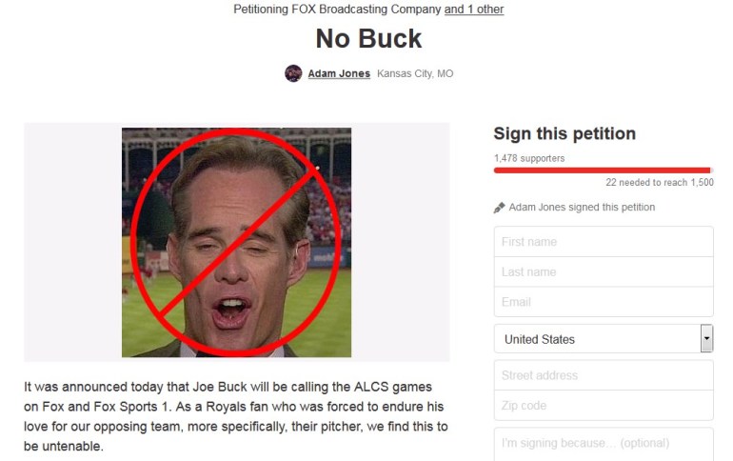Click the Street address field
This screenshot has width=733, height=461.
(604, 375)
